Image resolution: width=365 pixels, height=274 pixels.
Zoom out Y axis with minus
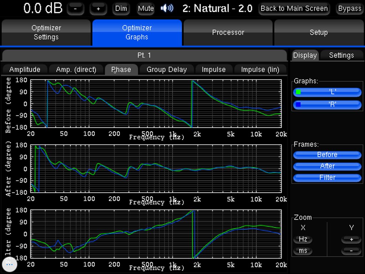pos(351,251)
